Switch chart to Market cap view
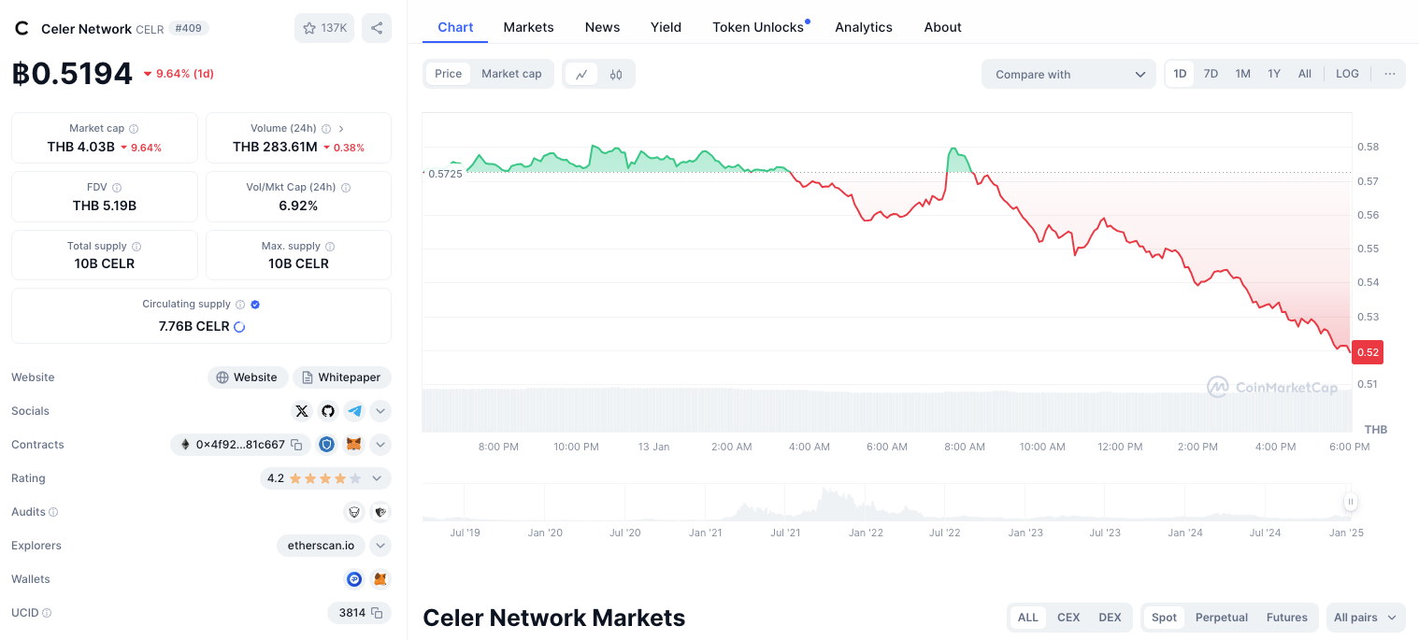Screen dimensions: 1419x640 click(511, 74)
